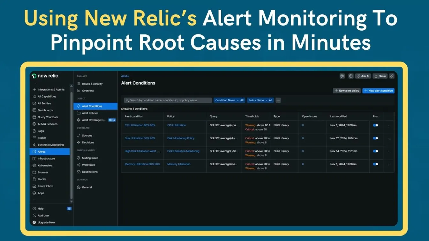429x241 pixels.
Task: Go to Dashboards
Action: [x=43, y=110]
